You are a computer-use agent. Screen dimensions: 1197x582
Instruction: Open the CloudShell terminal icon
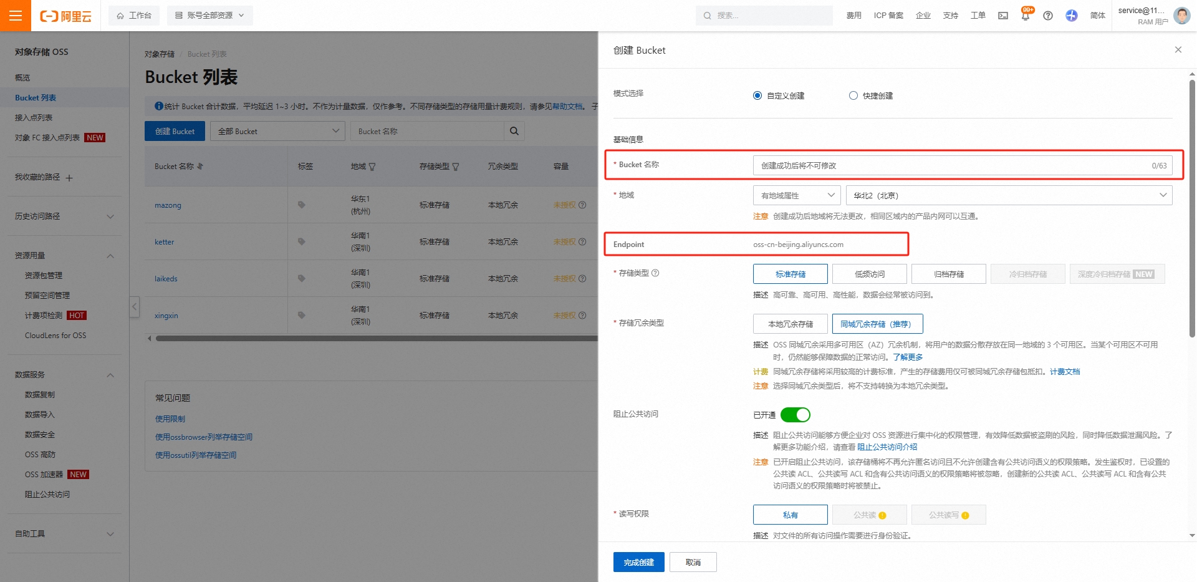[1002, 16]
